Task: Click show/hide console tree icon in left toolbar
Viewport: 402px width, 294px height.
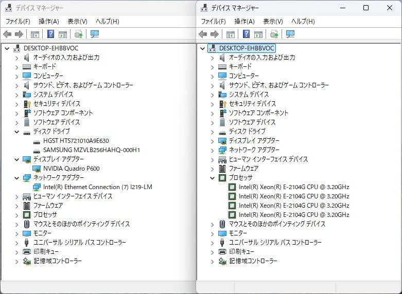Action: tap(35, 34)
